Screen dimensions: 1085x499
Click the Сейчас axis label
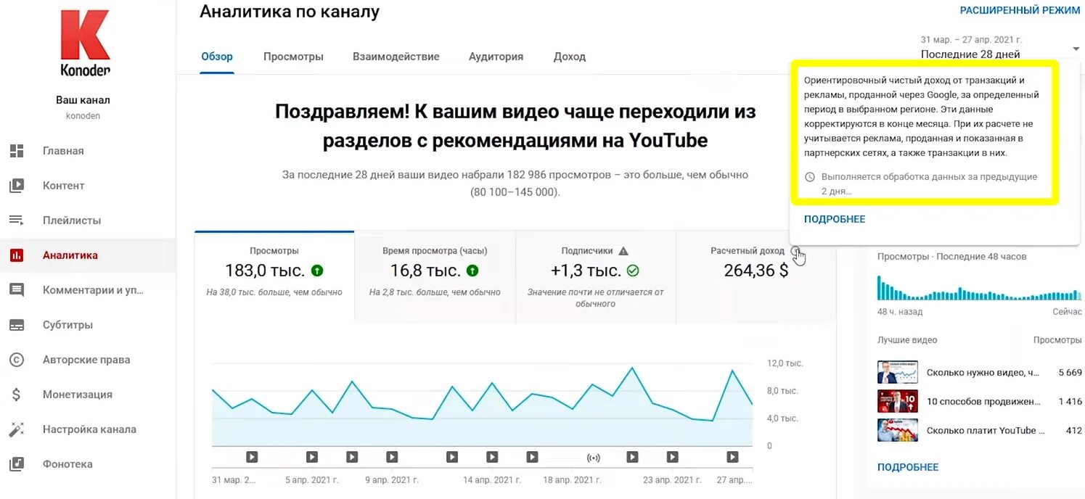click(1067, 312)
